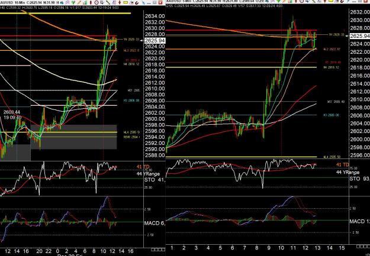
Task: Click the 'STO 93' indicator label in right chart
Action: click(x=359, y=179)
